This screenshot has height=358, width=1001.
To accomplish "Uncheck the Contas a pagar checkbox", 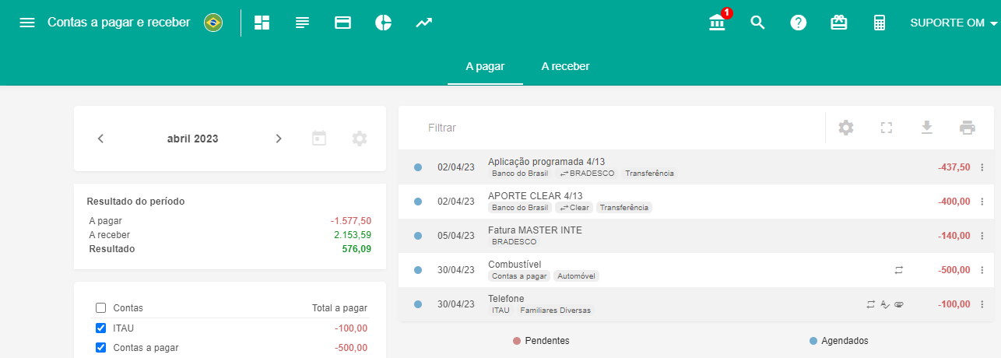I will (100, 347).
